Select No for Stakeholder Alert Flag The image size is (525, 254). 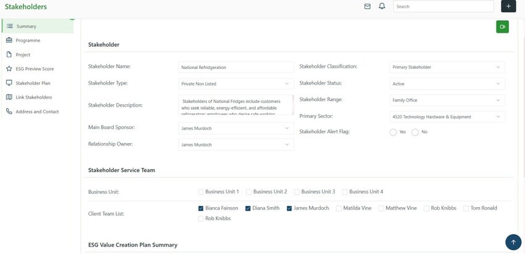[415, 132]
